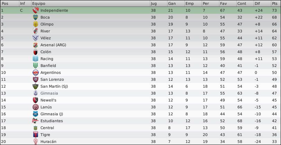Click the Huracán club badge
This screenshot has width=281, height=145.
coord(36,142)
